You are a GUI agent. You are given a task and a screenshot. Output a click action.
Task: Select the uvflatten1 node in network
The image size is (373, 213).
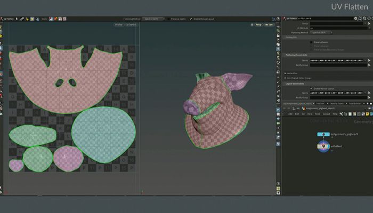coord(323,146)
